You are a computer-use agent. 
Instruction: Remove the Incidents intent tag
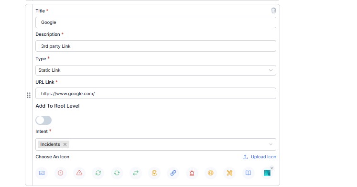[65, 144]
